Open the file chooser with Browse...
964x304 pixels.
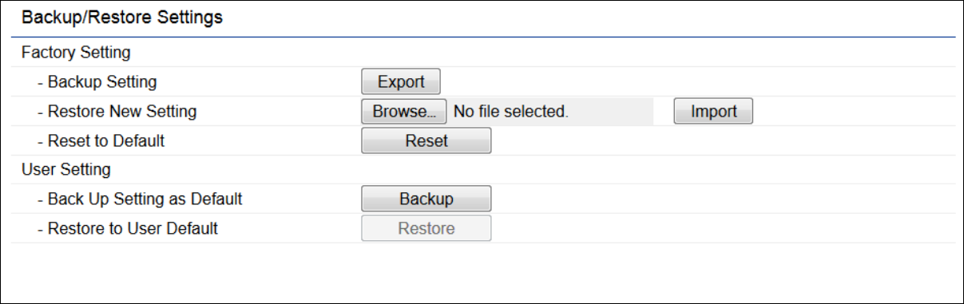click(404, 111)
